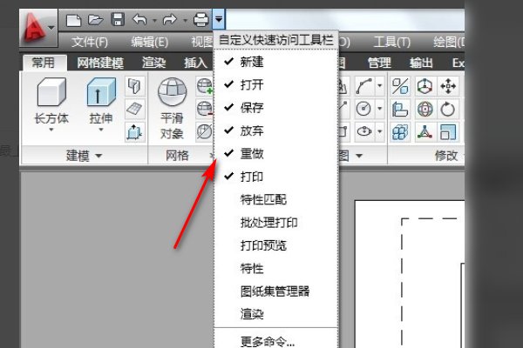Click the circle drawing tool icon
This screenshot has width=523, height=348.
(363, 109)
